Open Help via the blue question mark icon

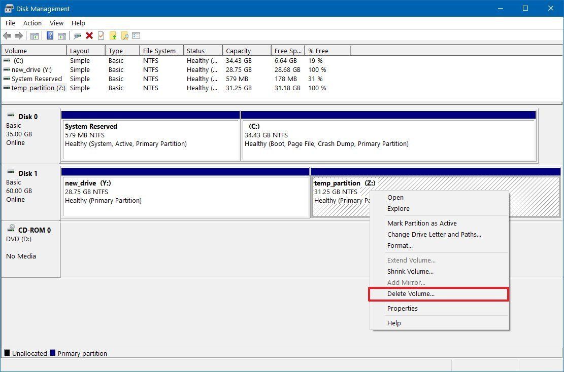(49, 35)
